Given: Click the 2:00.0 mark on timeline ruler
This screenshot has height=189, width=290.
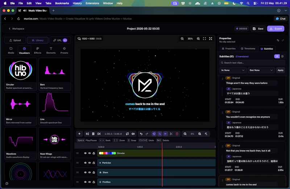Looking at the screenshot, I should 179,147.
